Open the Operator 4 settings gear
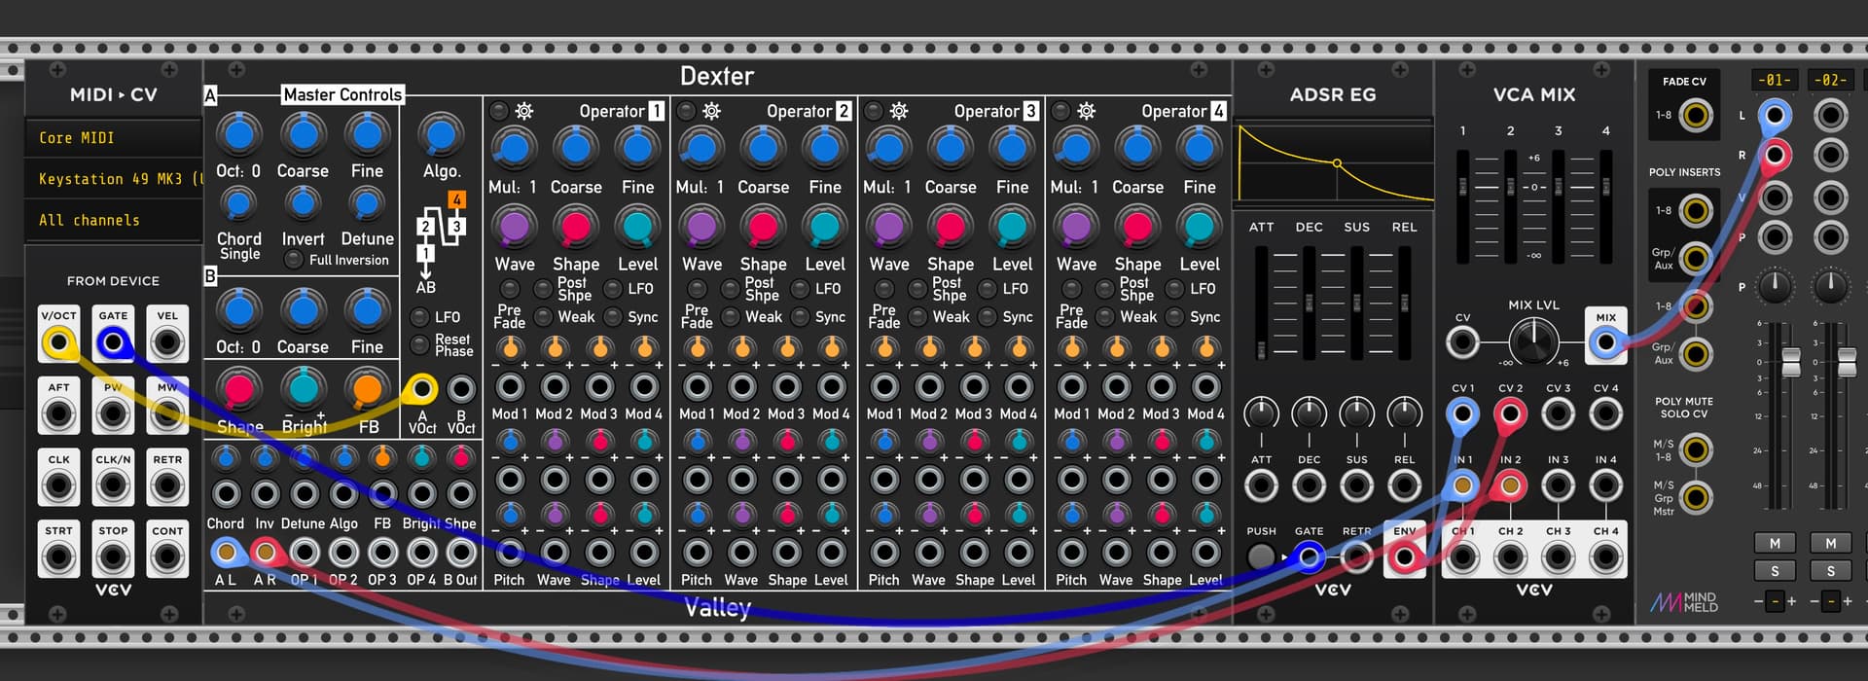 pyautogui.click(x=1087, y=111)
